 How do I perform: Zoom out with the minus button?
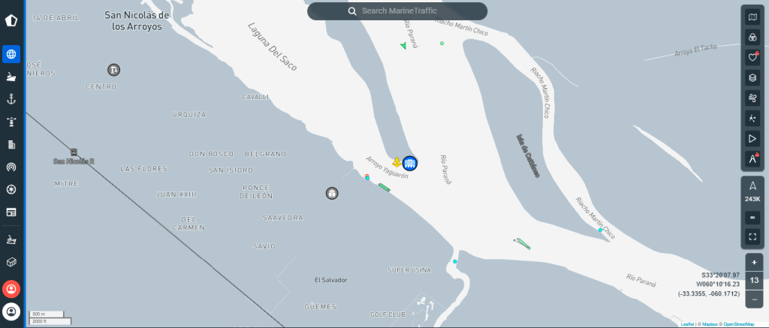[x=754, y=299]
